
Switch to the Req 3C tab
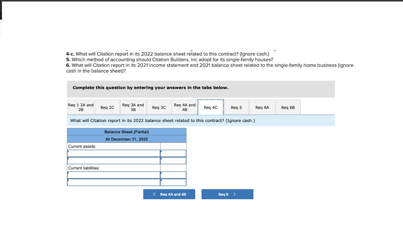click(x=159, y=107)
